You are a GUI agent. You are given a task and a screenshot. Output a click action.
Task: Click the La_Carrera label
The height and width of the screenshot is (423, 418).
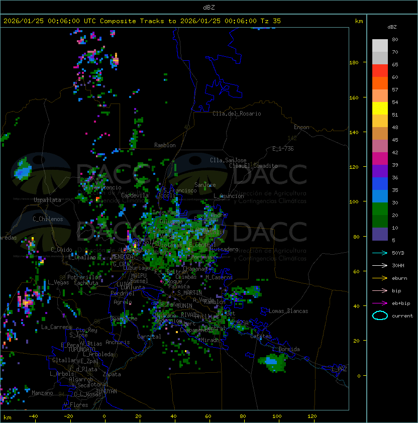tap(56, 327)
